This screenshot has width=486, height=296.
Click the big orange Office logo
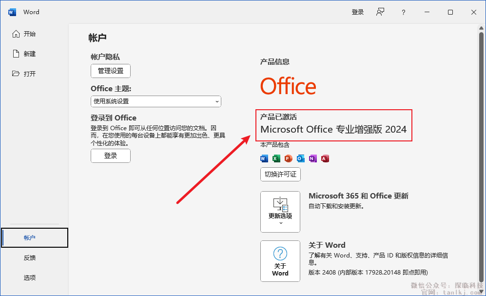click(288, 86)
